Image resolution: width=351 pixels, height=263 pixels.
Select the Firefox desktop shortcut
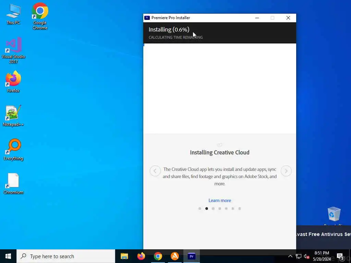[x=13, y=82]
